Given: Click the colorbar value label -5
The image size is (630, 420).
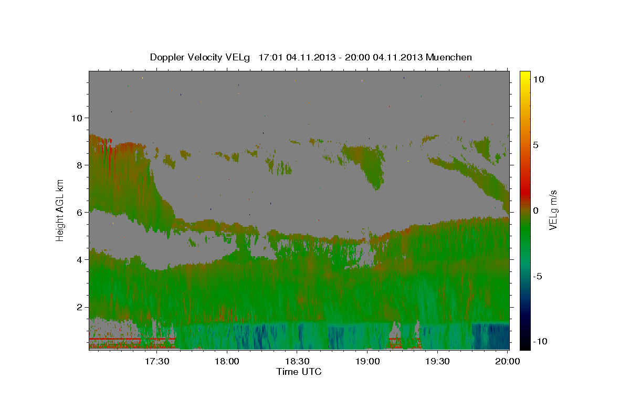Looking at the screenshot, I should 538,276.
